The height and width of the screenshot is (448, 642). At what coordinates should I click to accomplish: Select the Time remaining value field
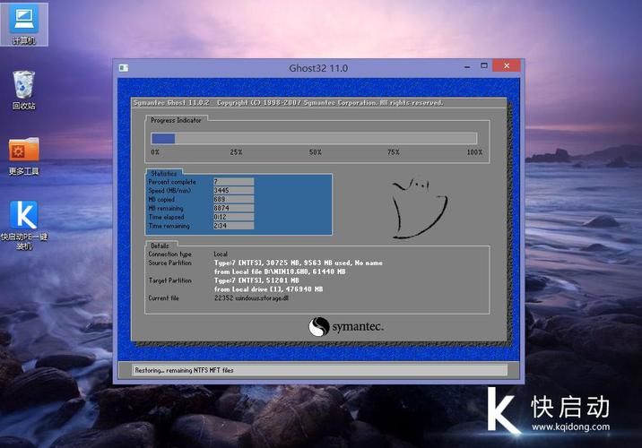click(233, 226)
